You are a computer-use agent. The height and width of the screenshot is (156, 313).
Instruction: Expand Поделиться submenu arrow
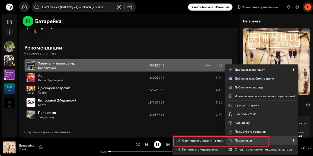click(294, 141)
